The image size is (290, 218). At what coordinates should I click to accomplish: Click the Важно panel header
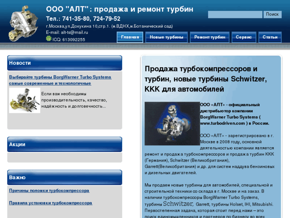click(x=65, y=177)
